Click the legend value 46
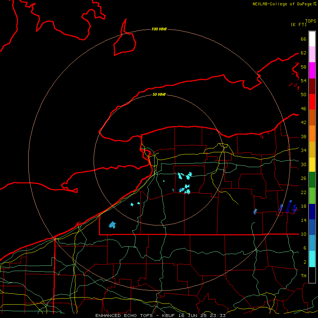The height and width of the screenshot is (318, 318). tap(304, 108)
